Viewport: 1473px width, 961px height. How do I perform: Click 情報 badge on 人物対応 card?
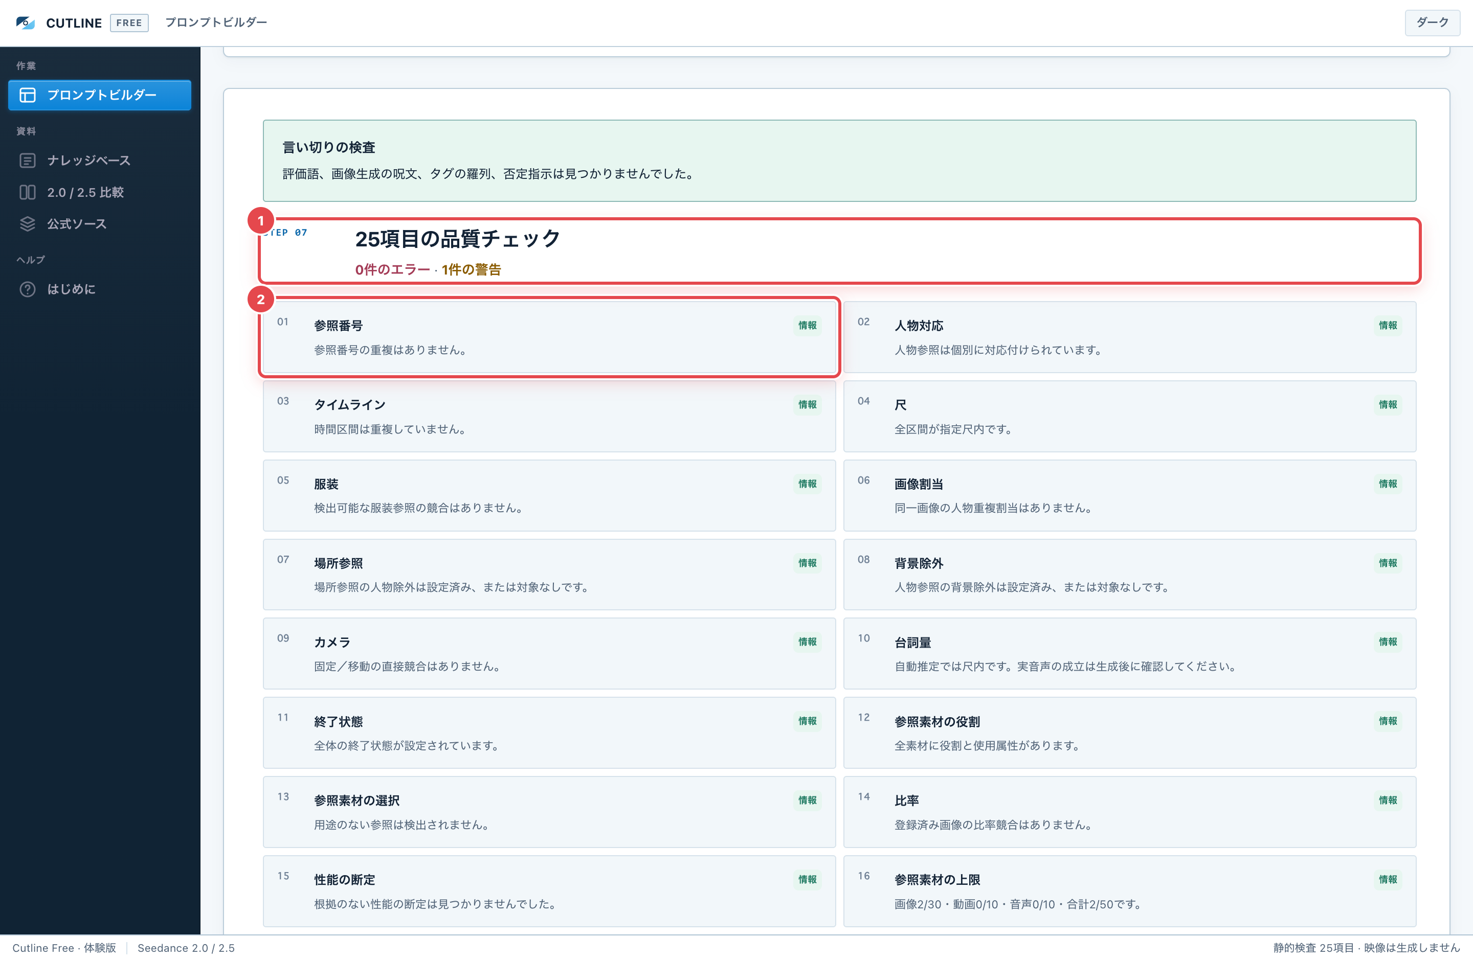coord(1388,325)
